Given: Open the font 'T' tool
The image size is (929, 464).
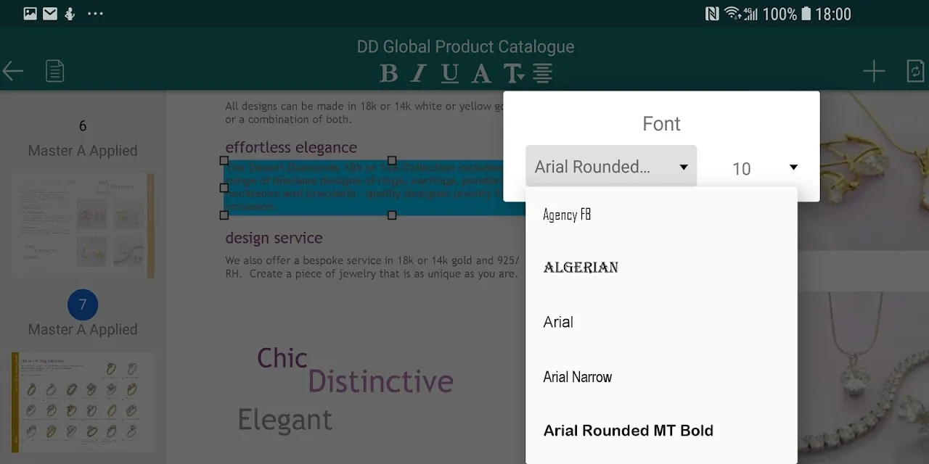Looking at the screenshot, I should pos(513,73).
